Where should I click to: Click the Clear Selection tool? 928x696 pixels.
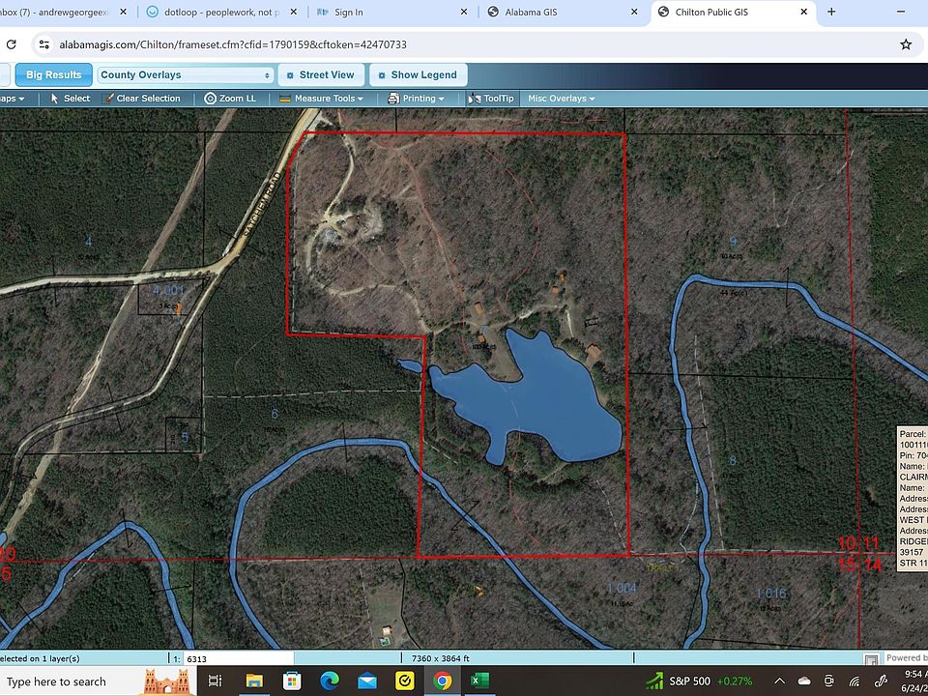coord(142,99)
